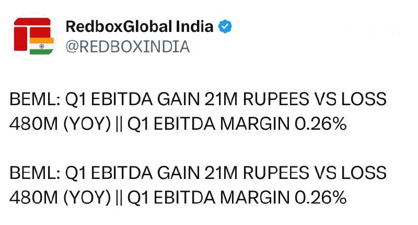
Task: Click the first 'BEML:' ticker text
Action: tap(34, 99)
